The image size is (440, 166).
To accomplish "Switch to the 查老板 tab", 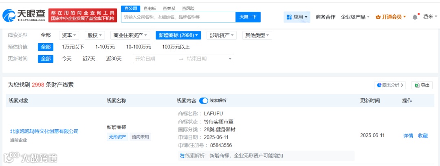I will click(x=150, y=9).
